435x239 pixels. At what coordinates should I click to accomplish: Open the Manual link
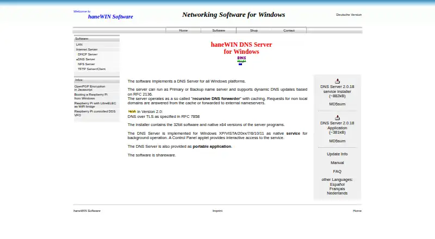[337, 163]
